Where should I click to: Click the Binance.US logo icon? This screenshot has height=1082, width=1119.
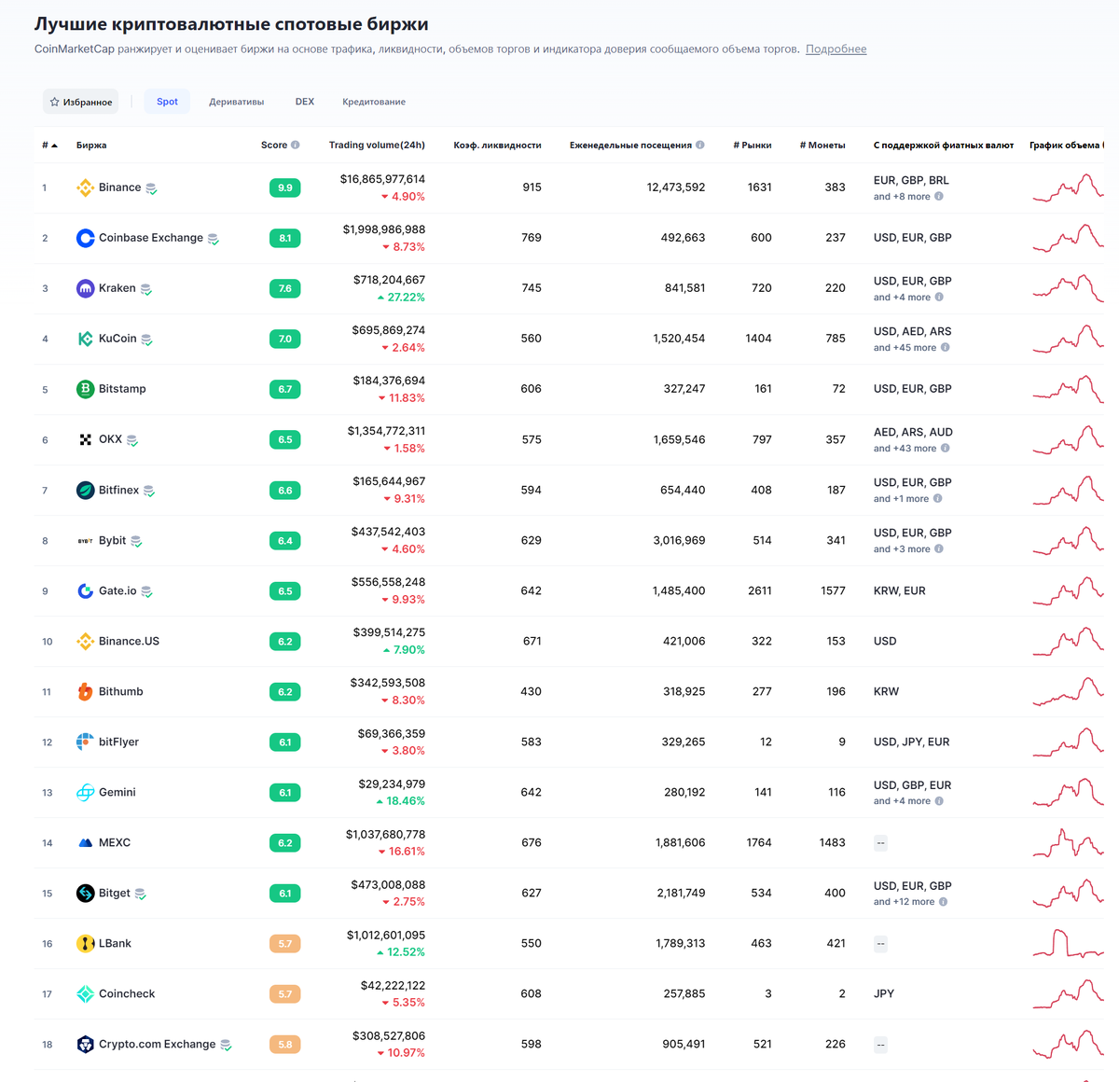[x=85, y=641]
